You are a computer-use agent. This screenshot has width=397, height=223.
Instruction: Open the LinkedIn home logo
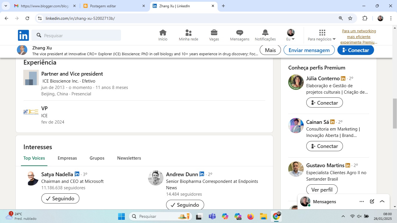[x=23, y=35]
